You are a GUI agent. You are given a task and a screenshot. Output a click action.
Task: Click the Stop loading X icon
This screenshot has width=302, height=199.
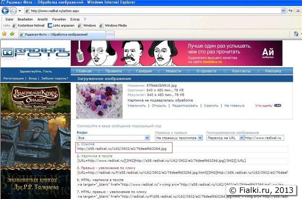(x=298, y=11)
